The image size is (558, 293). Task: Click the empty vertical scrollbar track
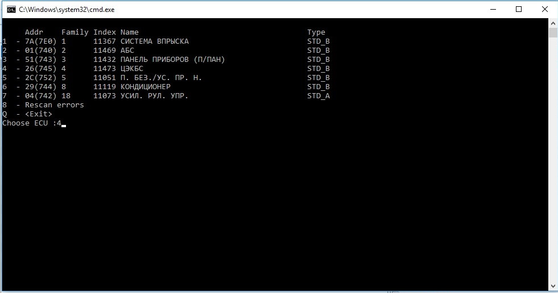coord(553,160)
